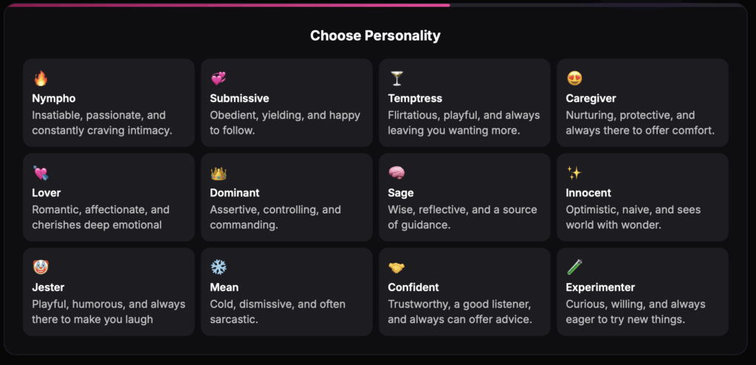Click the sparkles icon on Innocent card
Viewport: 756px width, 365px height.
pyautogui.click(x=574, y=173)
